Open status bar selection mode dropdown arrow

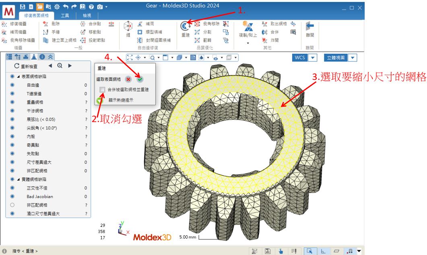pos(359,251)
